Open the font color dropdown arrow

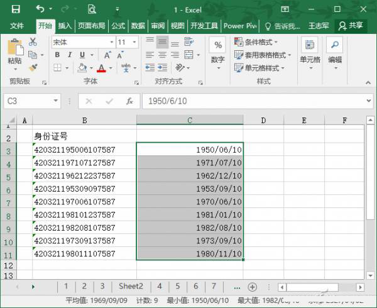pyautogui.click(x=111, y=68)
